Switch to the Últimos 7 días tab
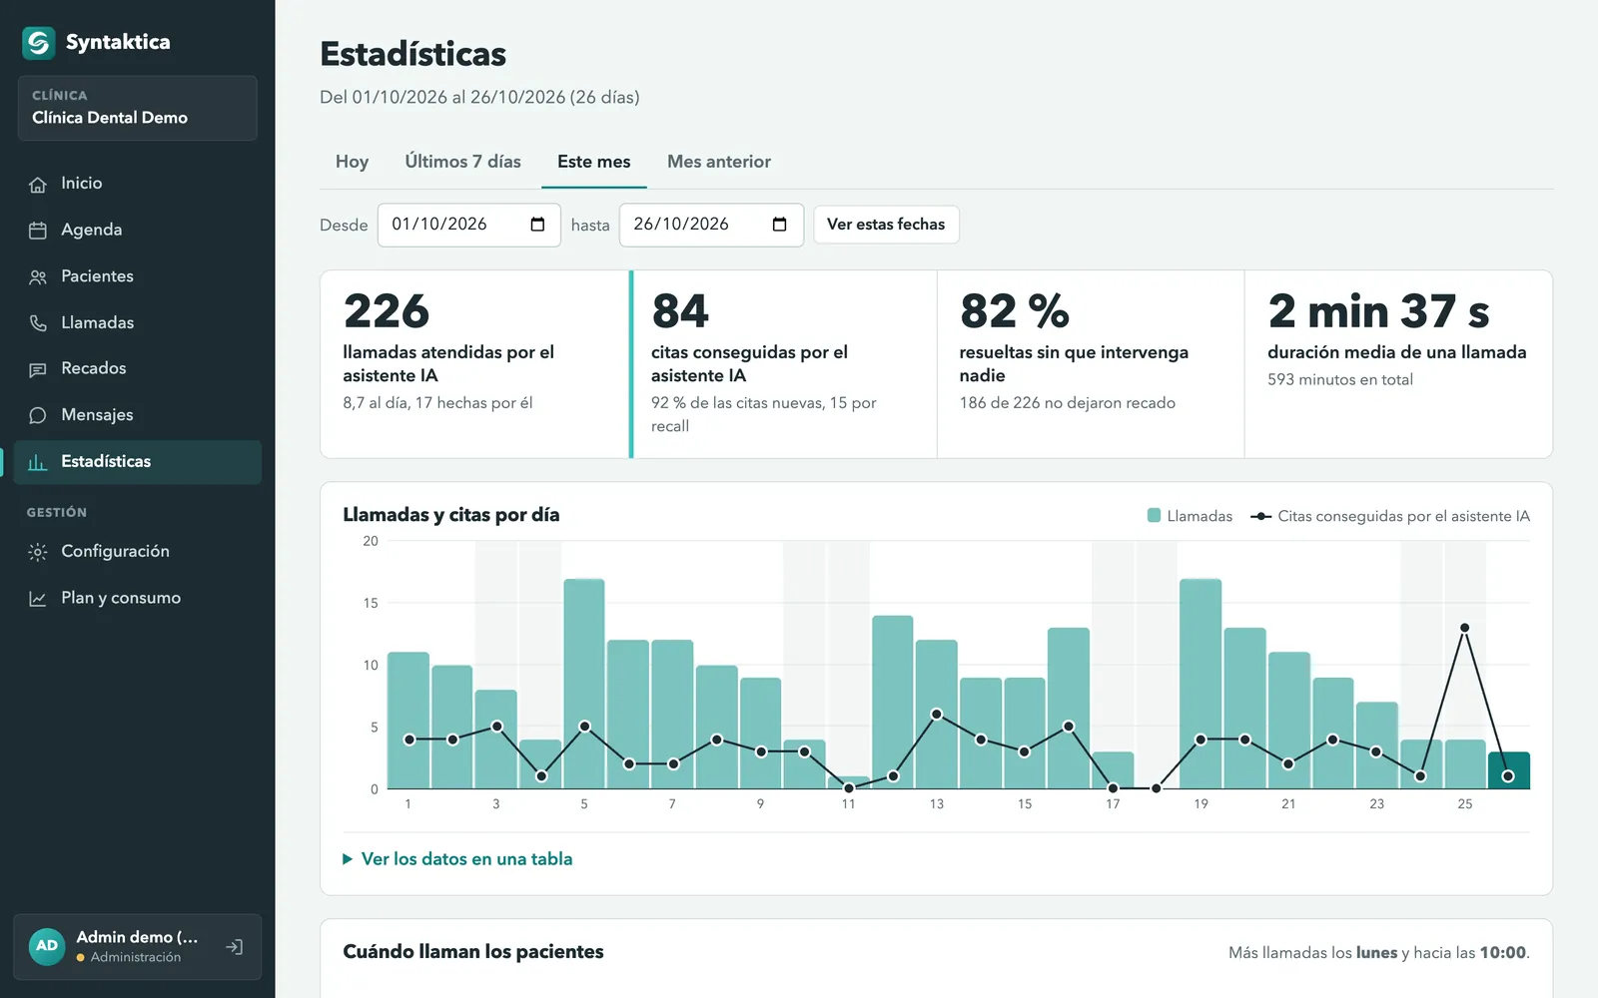Image resolution: width=1598 pixels, height=998 pixels. pyautogui.click(x=463, y=162)
